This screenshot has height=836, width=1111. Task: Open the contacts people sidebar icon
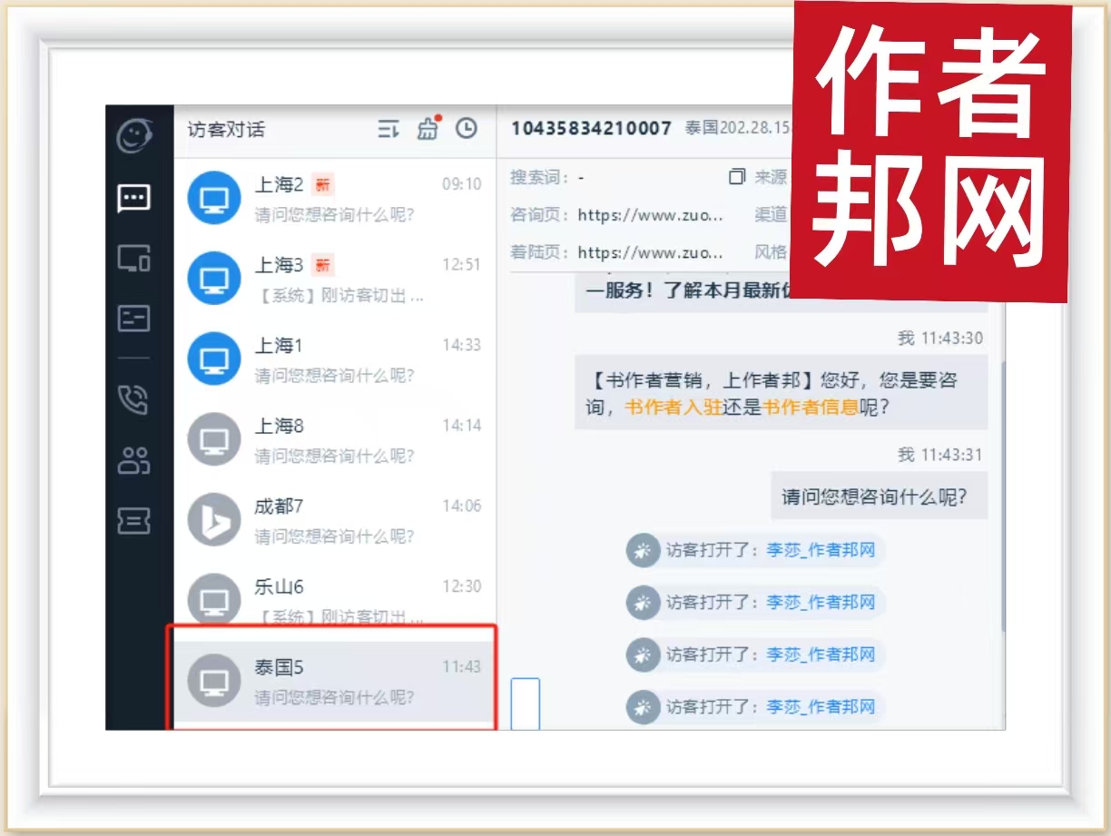pos(133,460)
